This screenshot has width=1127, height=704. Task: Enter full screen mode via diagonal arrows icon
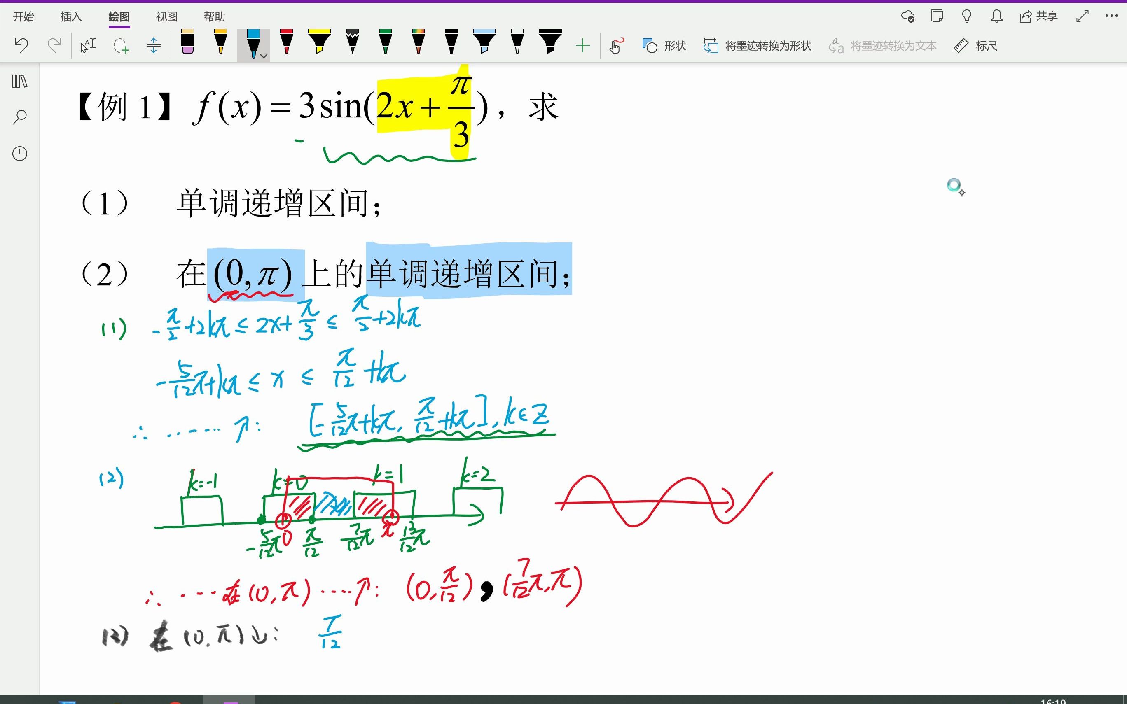[x=1082, y=17]
